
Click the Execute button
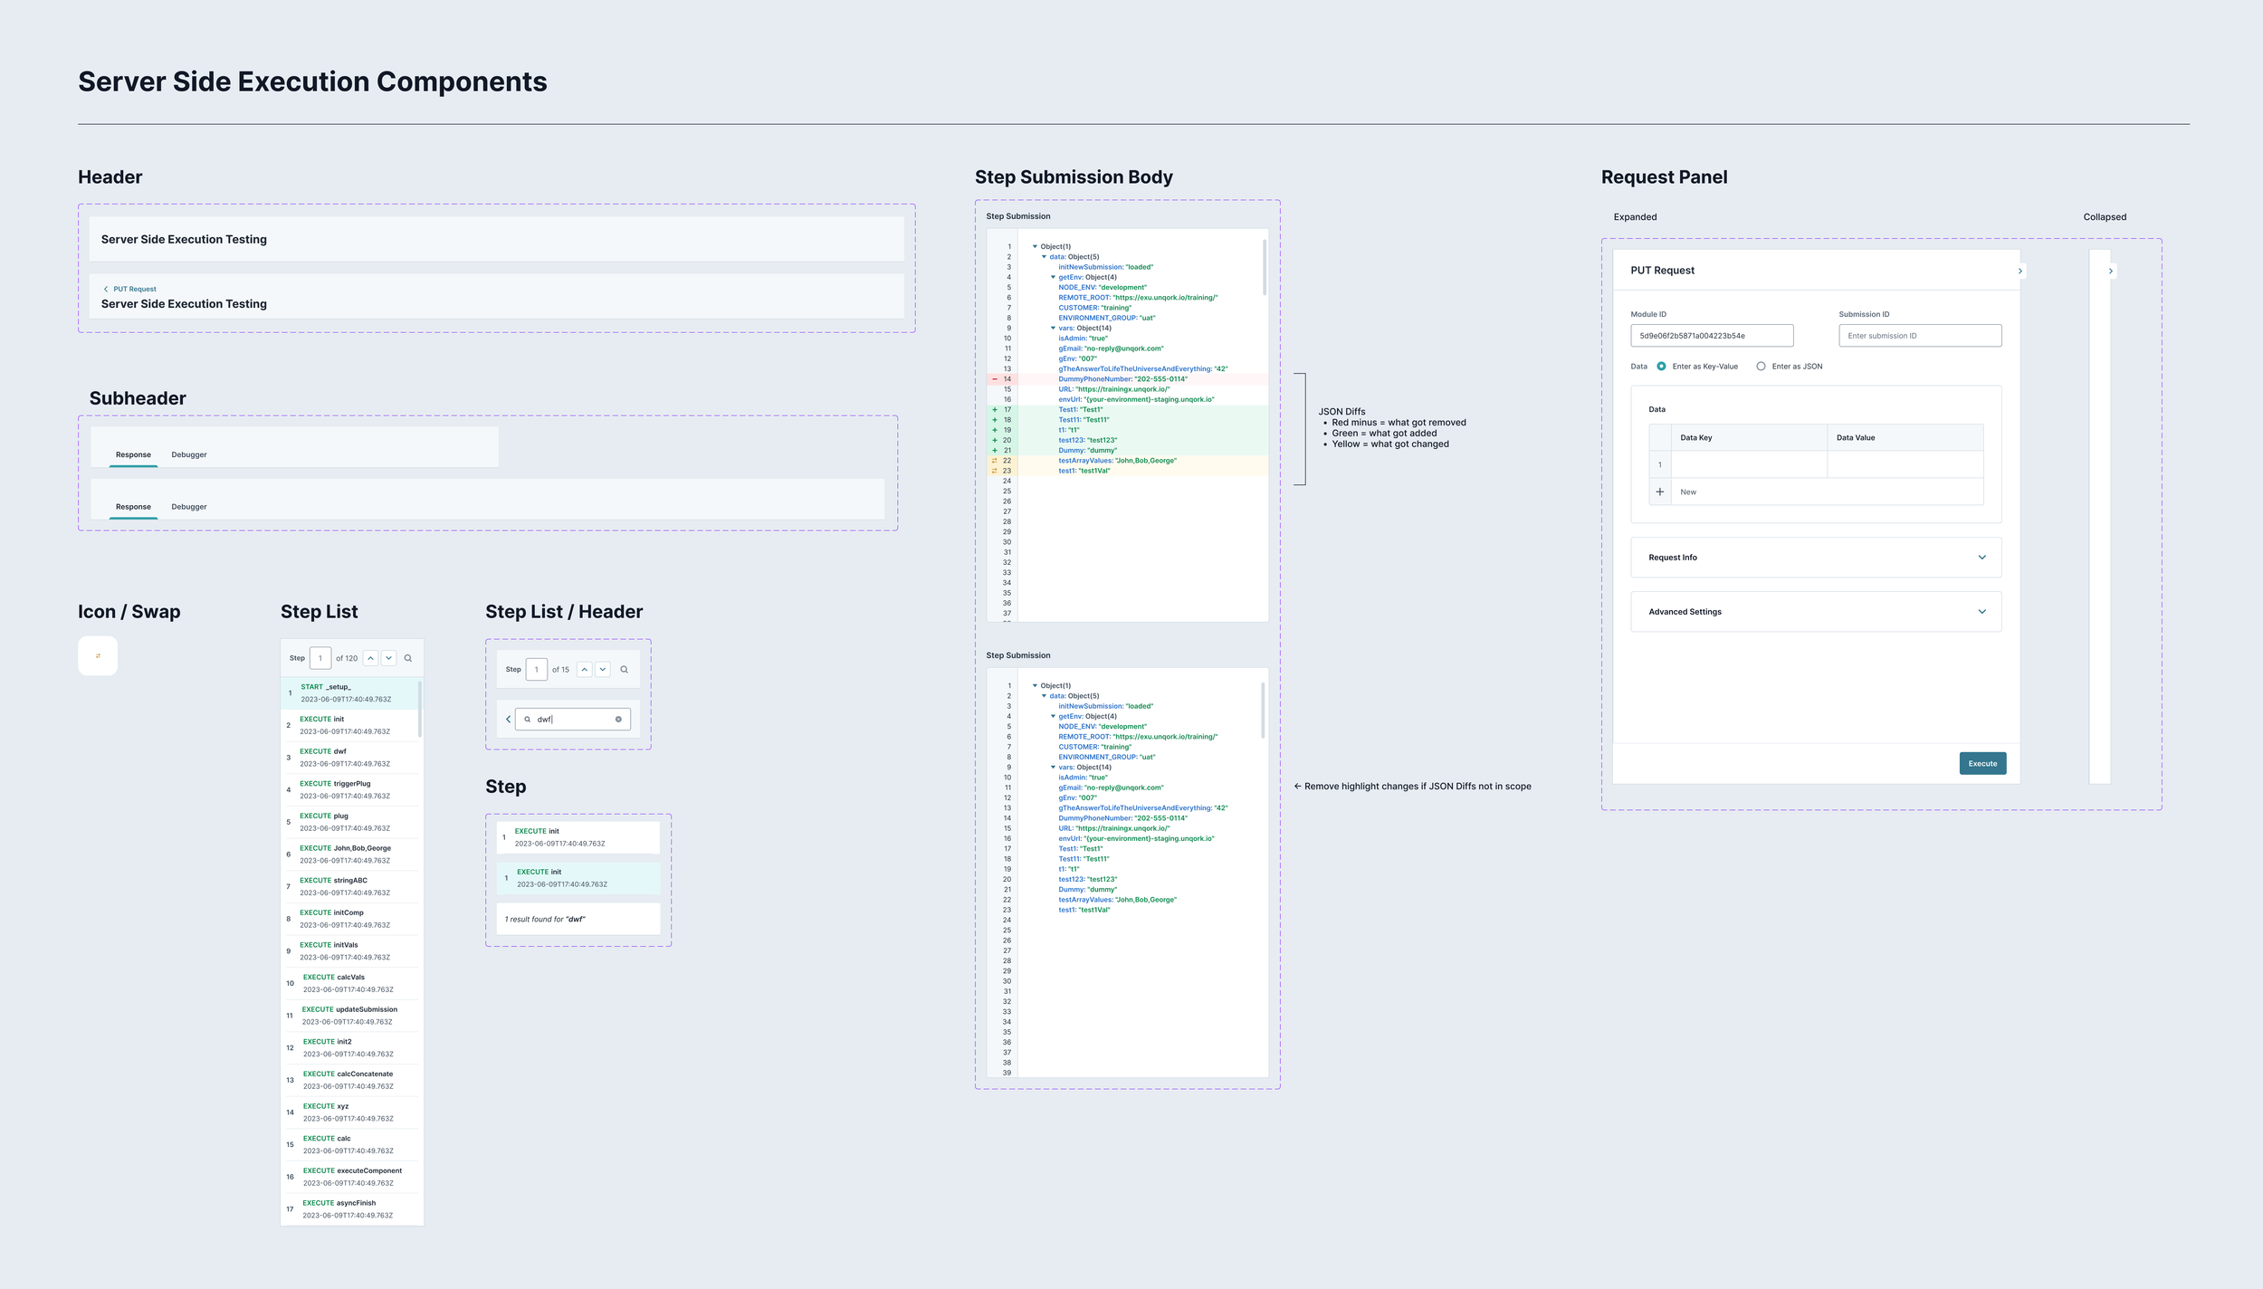click(1982, 763)
